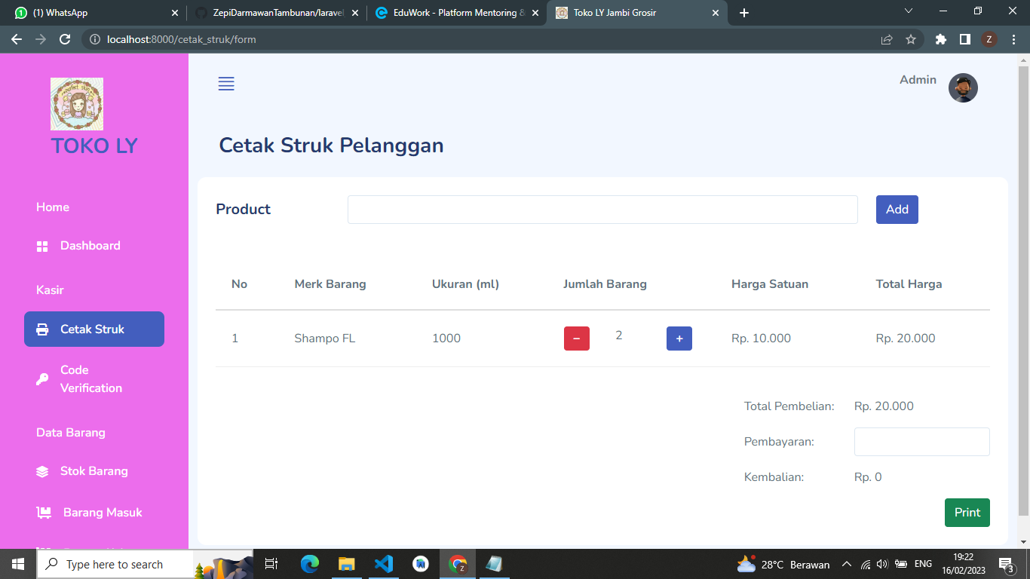
Task: Open the Admin profile avatar
Action: tap(963, 87)
